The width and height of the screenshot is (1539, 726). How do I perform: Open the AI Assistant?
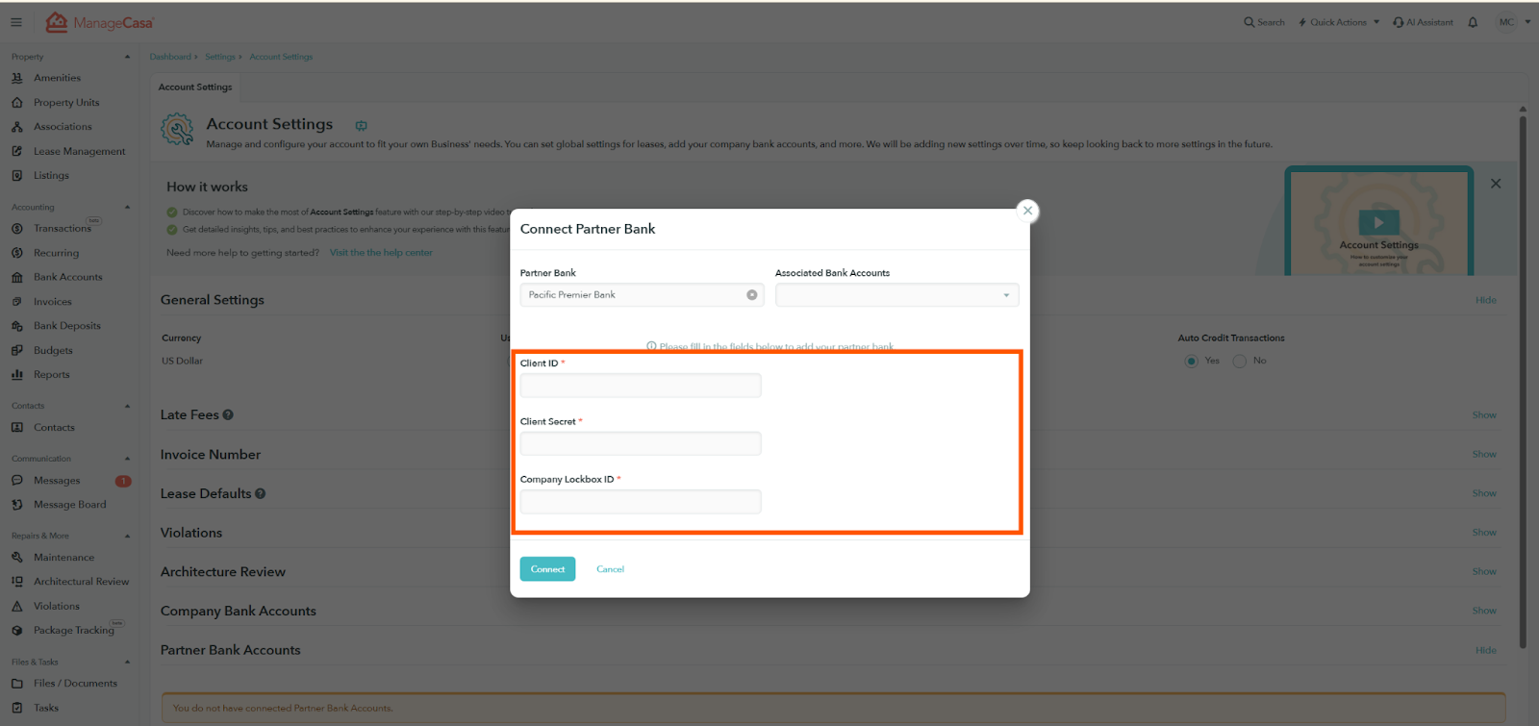tap(1423, 22)
